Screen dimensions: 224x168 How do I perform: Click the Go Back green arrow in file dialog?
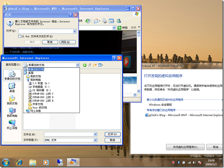(85, 65)
